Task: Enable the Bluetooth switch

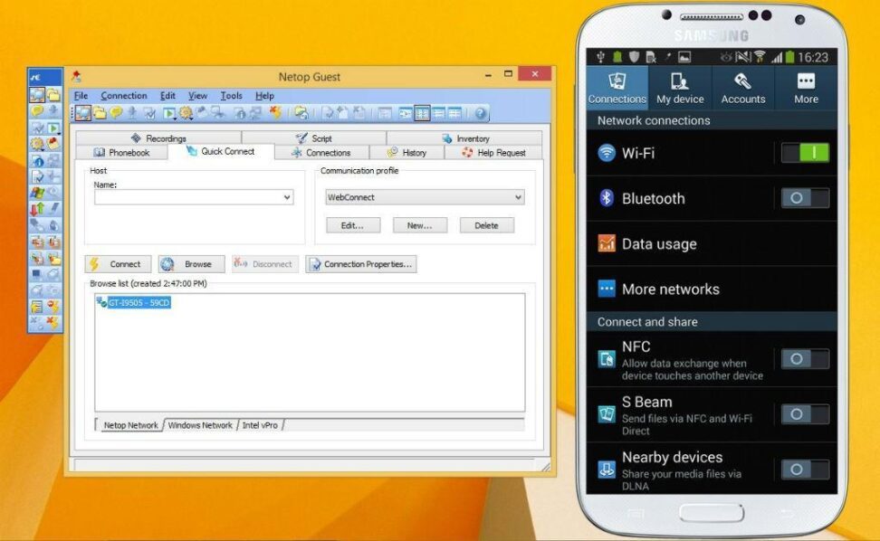Action: tap(805, 198)
